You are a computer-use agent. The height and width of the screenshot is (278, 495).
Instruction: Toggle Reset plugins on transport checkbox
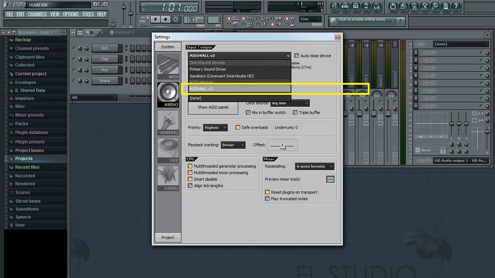(x=267, y=192)
